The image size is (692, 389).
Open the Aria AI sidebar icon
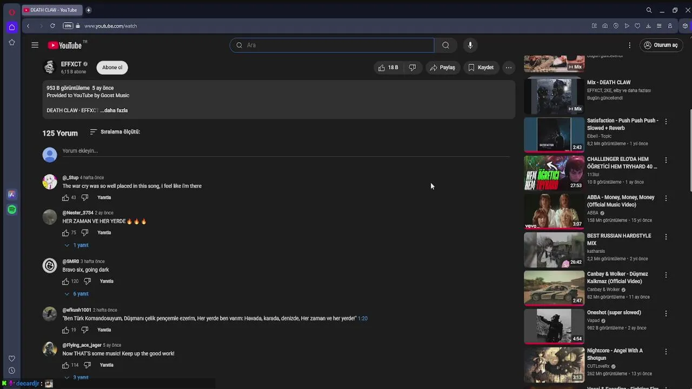(11, 194)
